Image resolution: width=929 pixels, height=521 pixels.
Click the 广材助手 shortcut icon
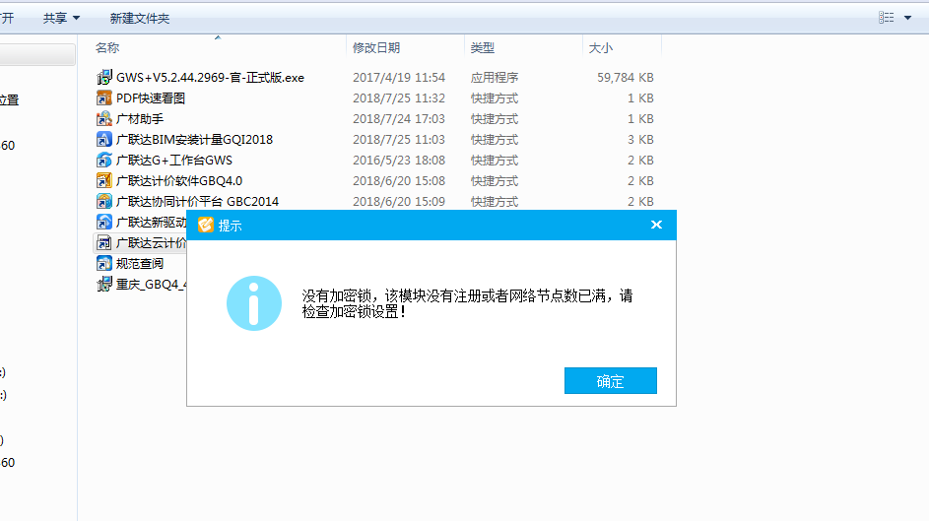[103, 118]
